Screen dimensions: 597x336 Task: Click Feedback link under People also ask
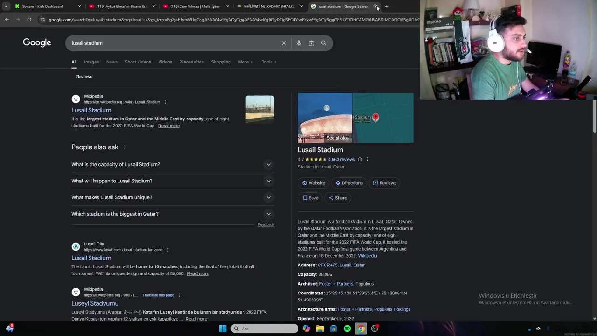[266, 224]
